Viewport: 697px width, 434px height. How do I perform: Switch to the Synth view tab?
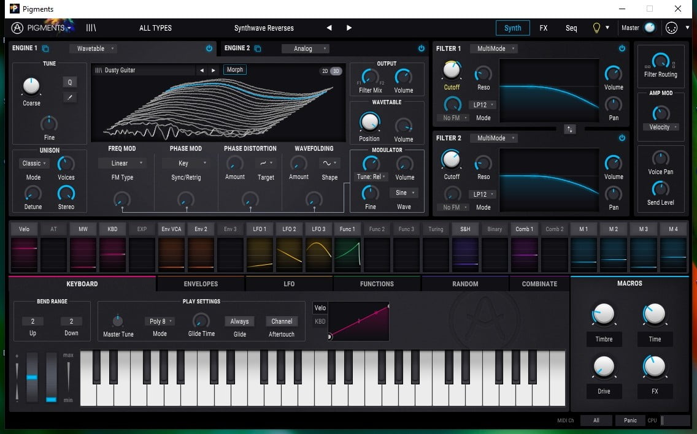(512, 28)
